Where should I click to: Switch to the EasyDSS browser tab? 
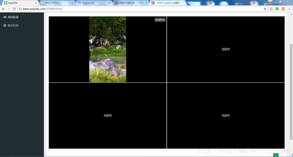[x=20, y=3]
